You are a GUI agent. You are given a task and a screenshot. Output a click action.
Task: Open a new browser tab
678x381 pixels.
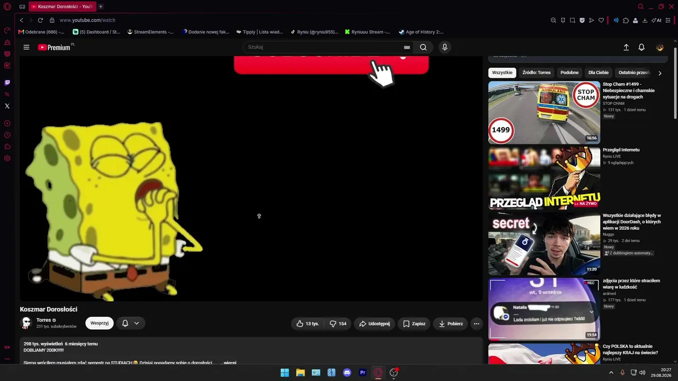click(101, 7)
